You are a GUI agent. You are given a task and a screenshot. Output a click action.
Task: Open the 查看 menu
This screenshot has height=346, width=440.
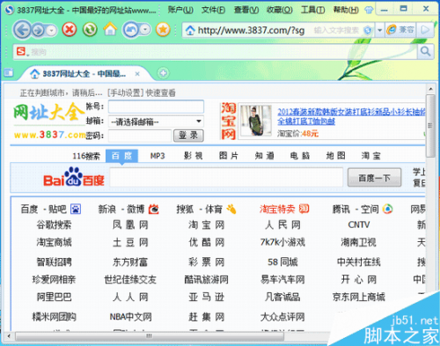(246, 10)
